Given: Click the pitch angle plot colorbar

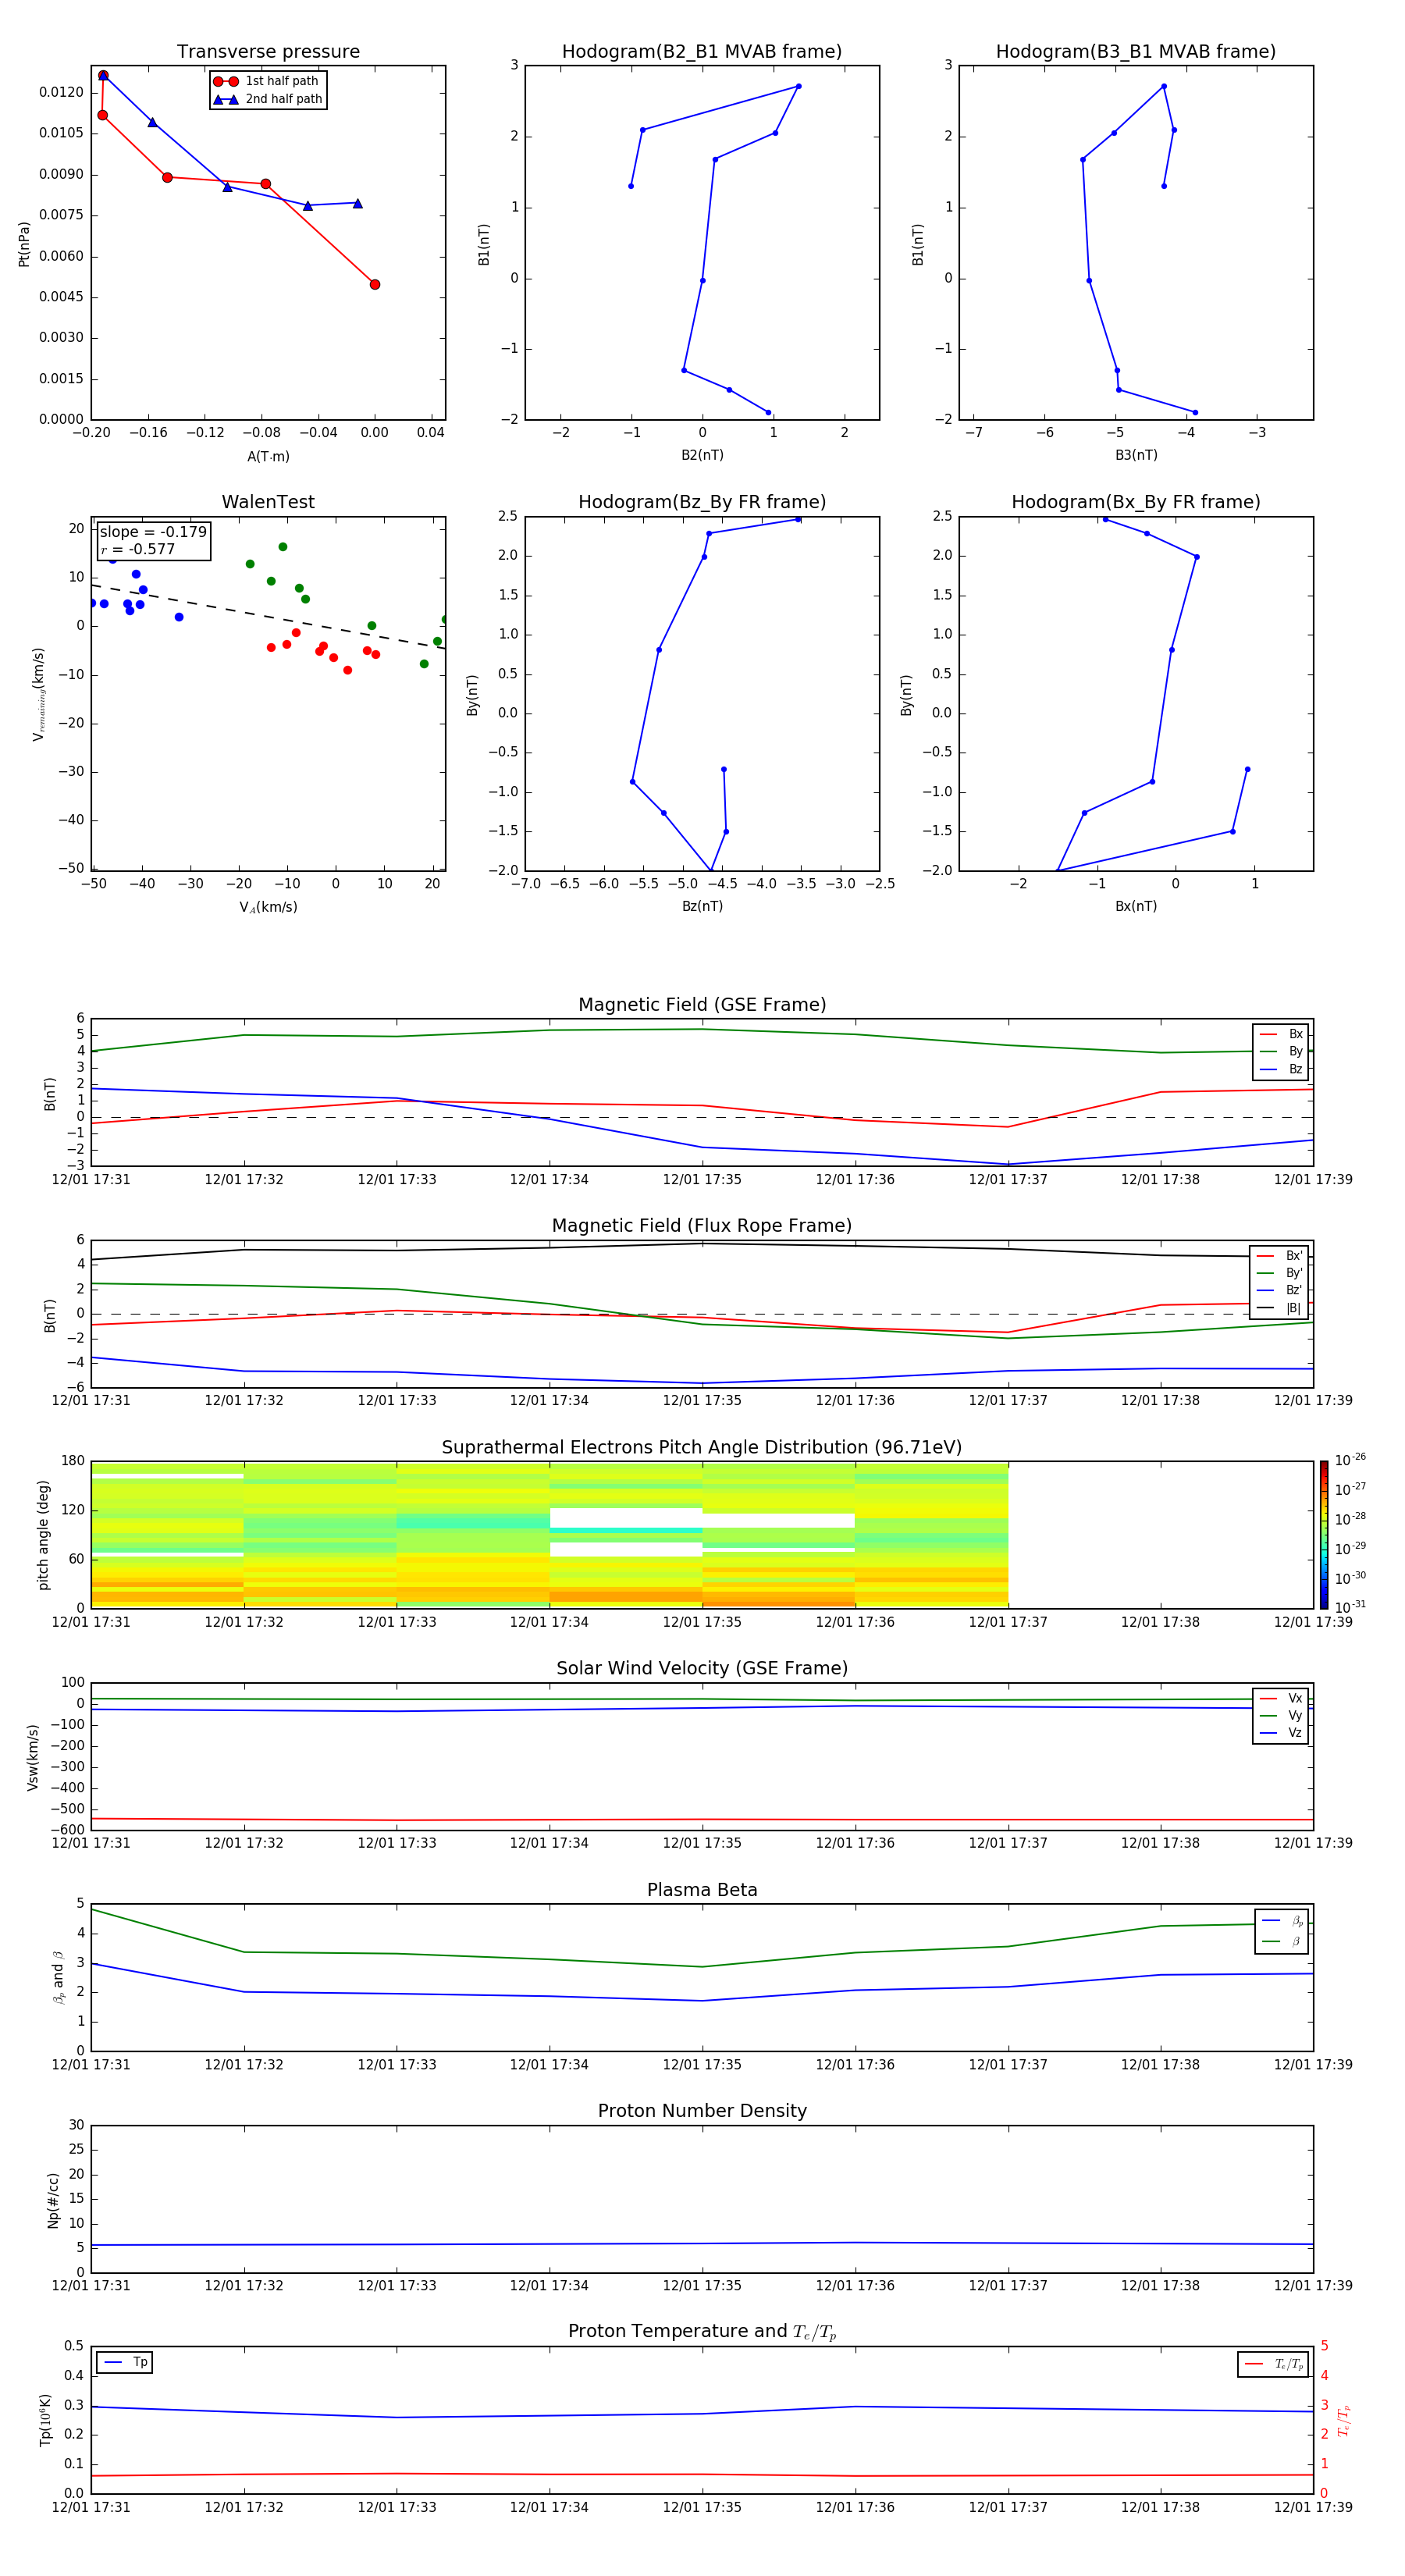Looking at the screenshot, I should 1324,1535.
